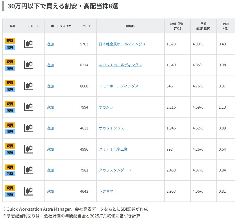Open chart icon for クミアイ化学工業
The image size is (237, 219).
29,149
